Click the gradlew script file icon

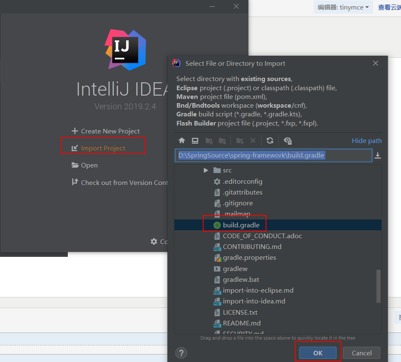pyautogui.click(x=217, y=269)
